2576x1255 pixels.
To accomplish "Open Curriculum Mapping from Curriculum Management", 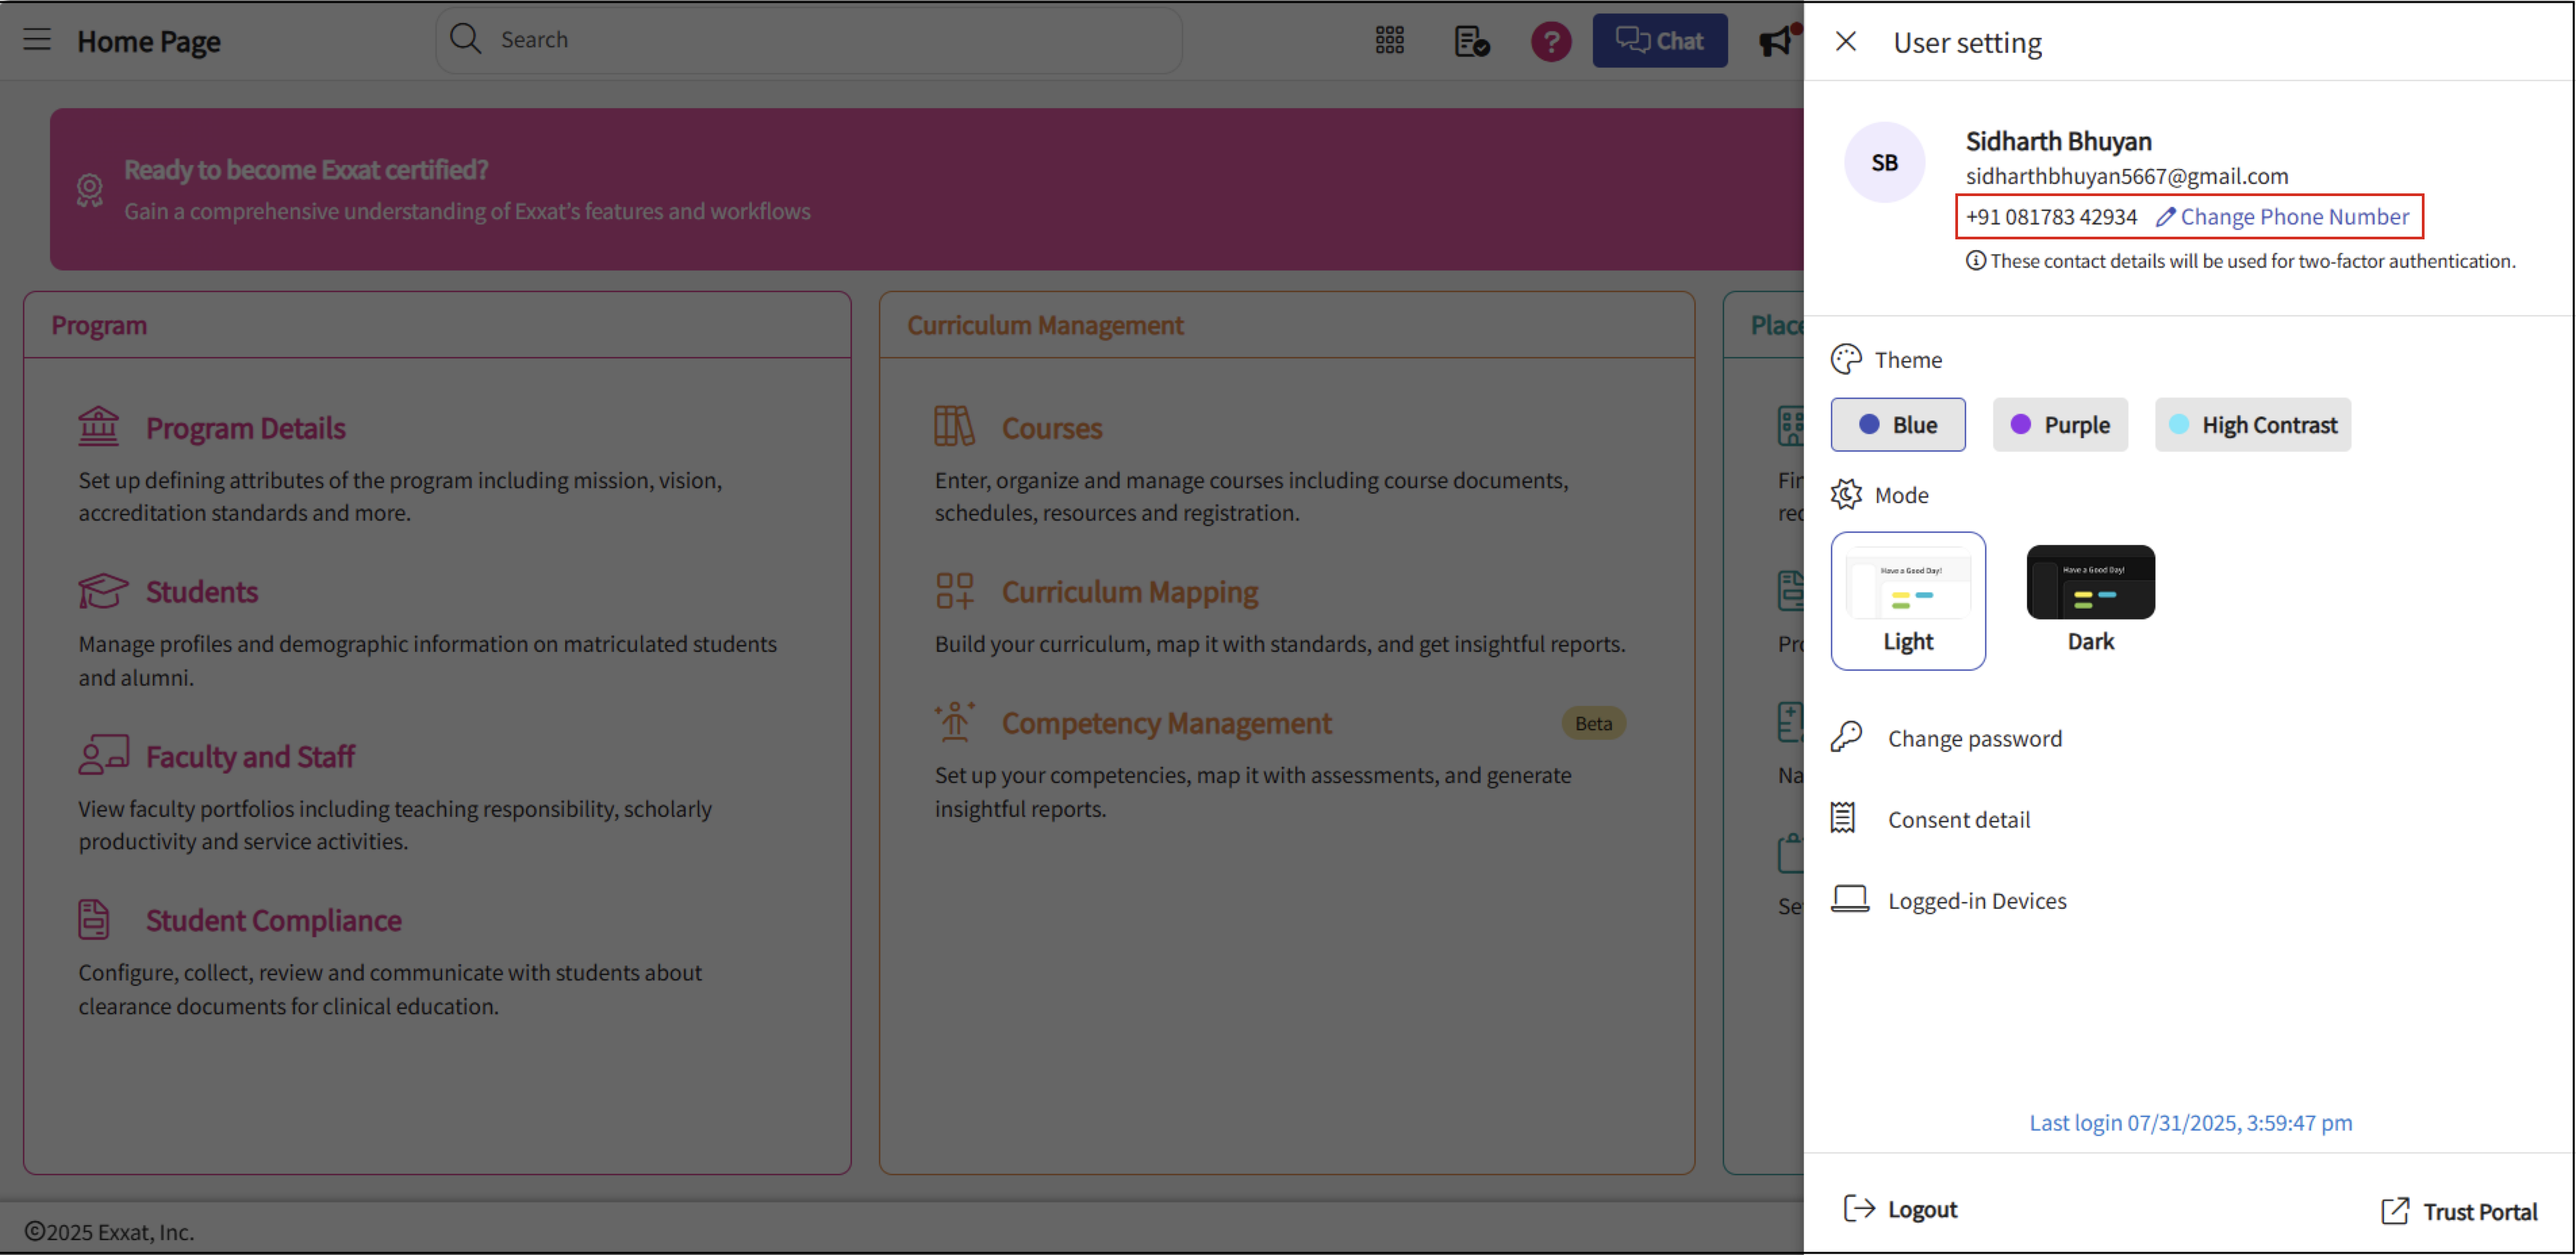I will [x=1130, y=591].
